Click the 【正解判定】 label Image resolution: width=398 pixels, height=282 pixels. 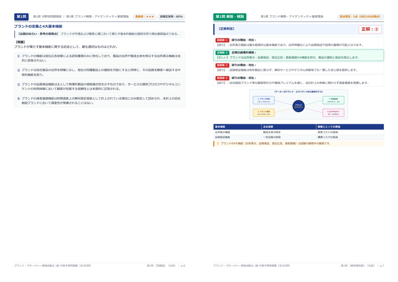[227, 29]
